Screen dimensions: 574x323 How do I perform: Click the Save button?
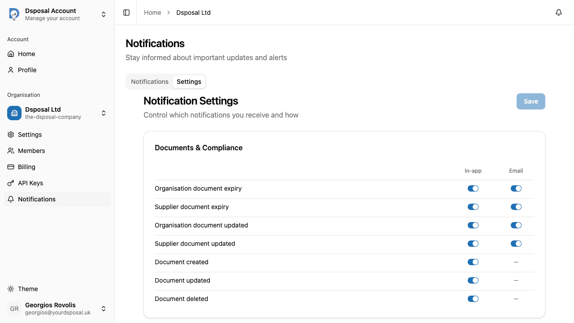pyautogui.click(x=531, y=101)
